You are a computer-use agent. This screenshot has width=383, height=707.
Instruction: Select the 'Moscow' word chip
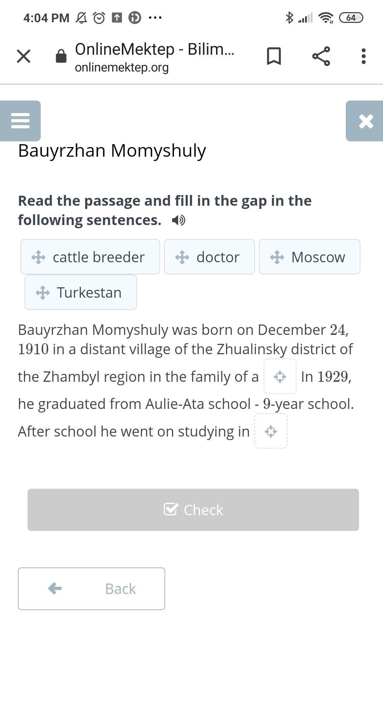tap(309, 257)
